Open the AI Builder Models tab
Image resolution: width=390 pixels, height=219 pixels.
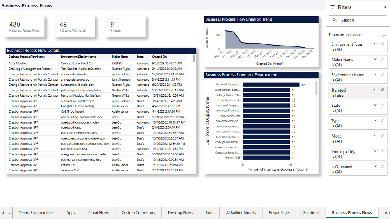[241, 212]
